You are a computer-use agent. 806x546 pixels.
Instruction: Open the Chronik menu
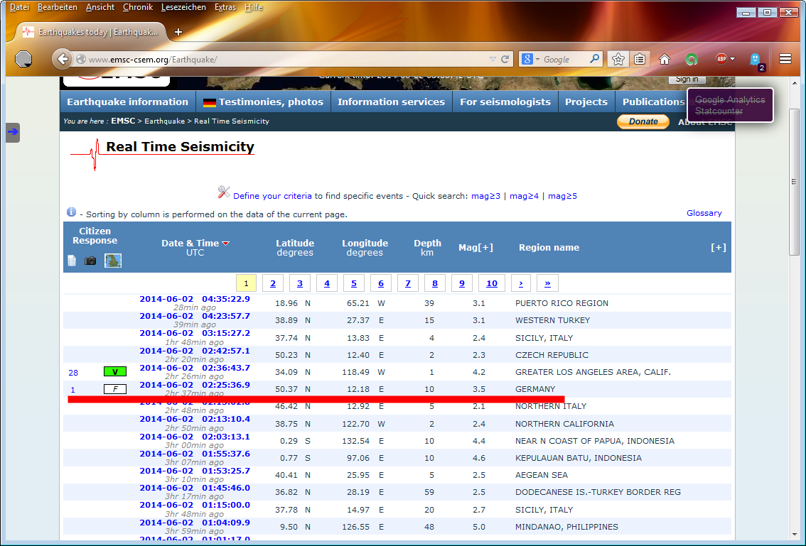(137, 7)
